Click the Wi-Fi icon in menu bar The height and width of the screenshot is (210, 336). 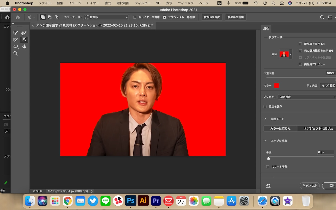coord(256,3)
